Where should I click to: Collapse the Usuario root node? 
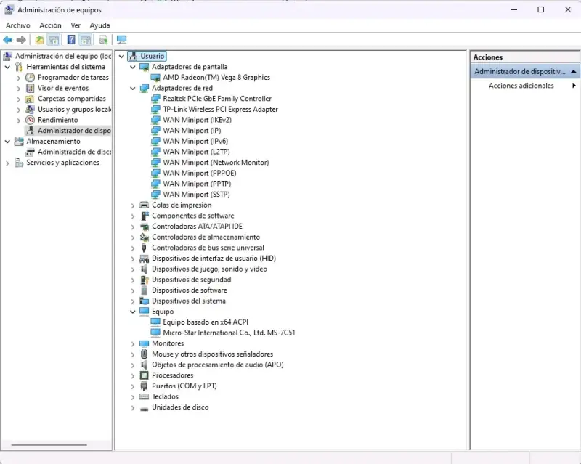(121, 57)
